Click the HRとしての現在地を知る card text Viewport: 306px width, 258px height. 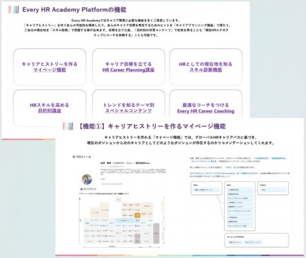click(206, 64)
